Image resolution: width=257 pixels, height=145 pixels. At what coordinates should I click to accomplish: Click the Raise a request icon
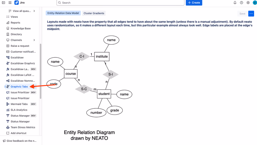pos(8,46)
